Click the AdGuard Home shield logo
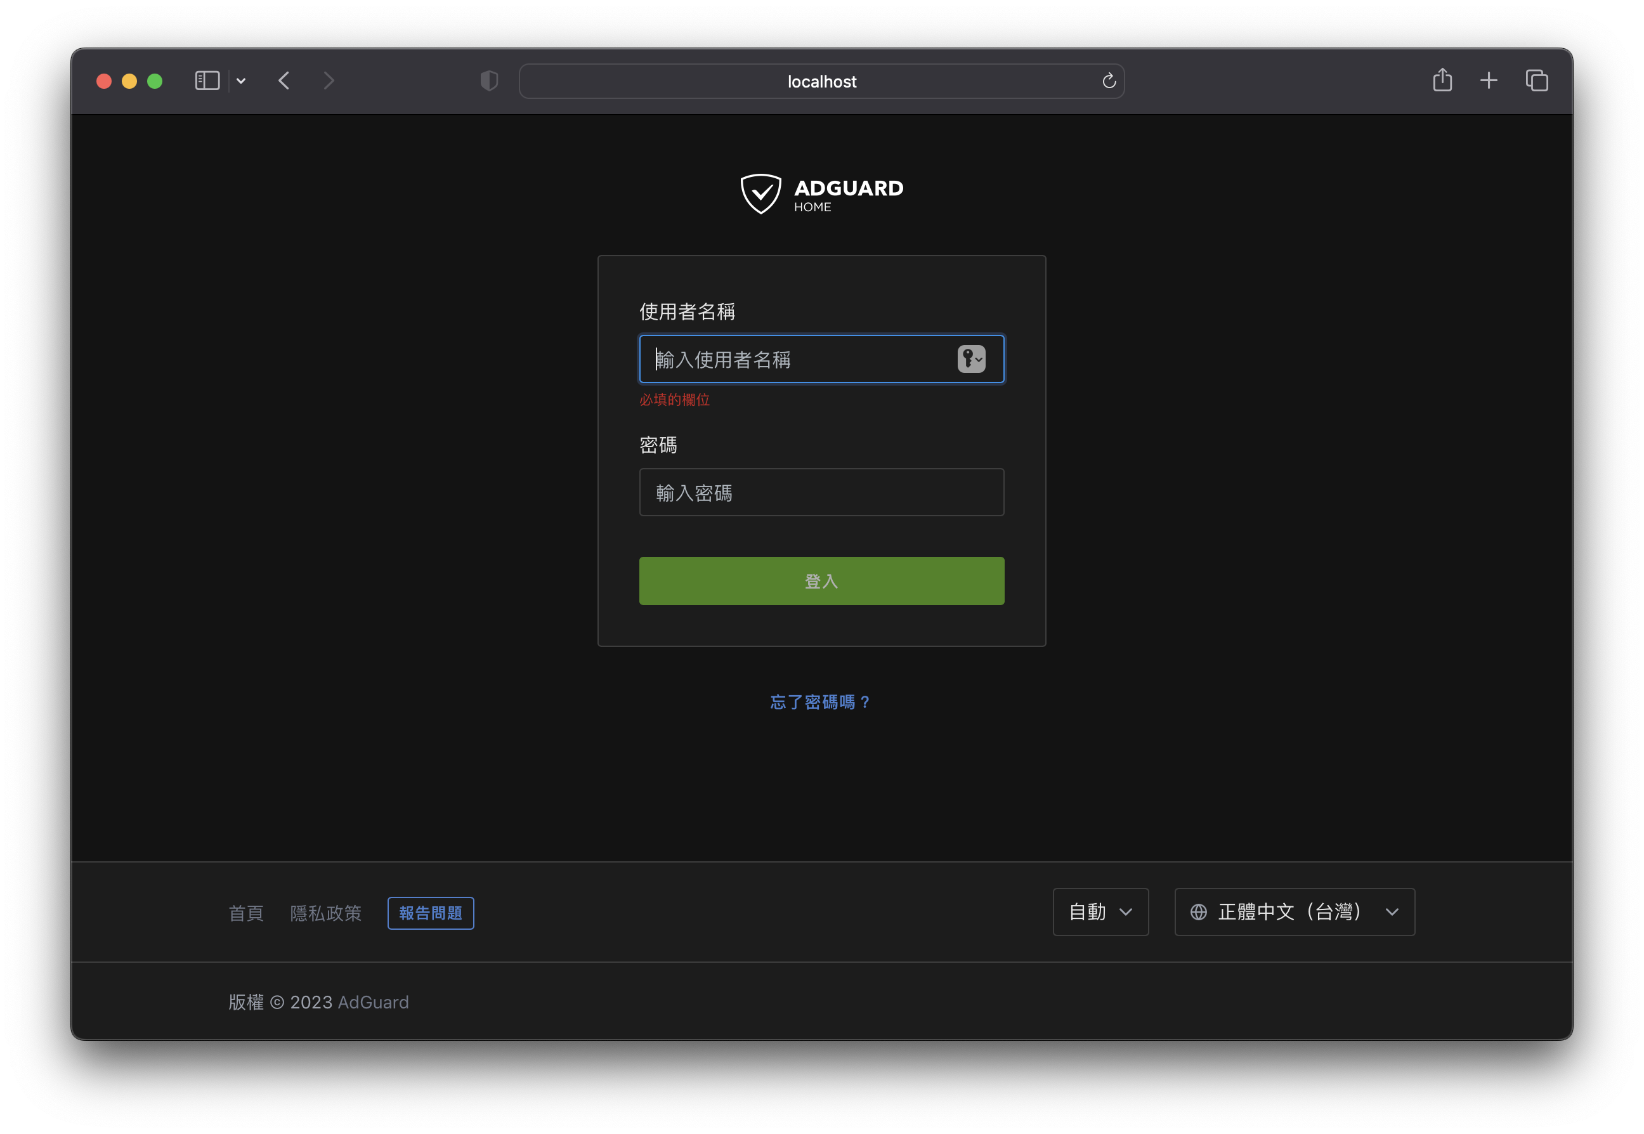 [x=761, y=194]
